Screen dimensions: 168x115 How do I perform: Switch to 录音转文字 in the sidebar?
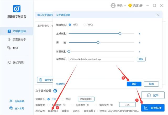17,39
